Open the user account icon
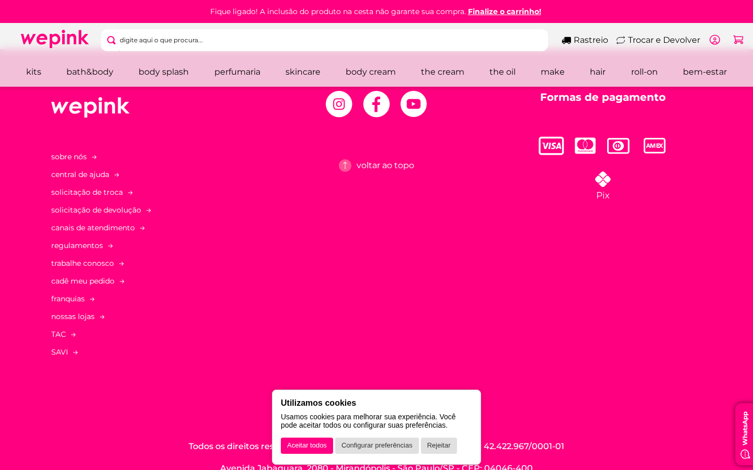753x470 pixels. pos(715,40)
